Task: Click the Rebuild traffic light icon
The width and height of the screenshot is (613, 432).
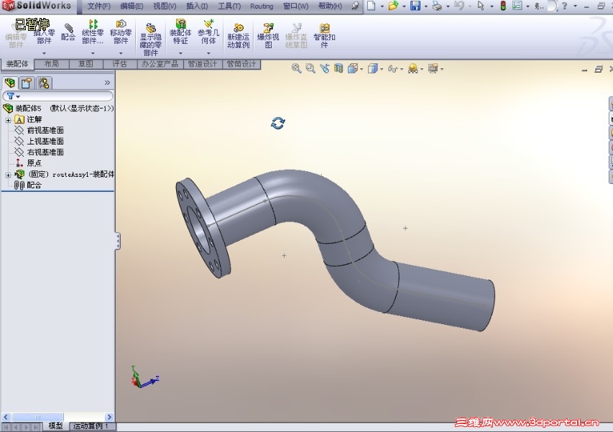Action: (503, 6)
